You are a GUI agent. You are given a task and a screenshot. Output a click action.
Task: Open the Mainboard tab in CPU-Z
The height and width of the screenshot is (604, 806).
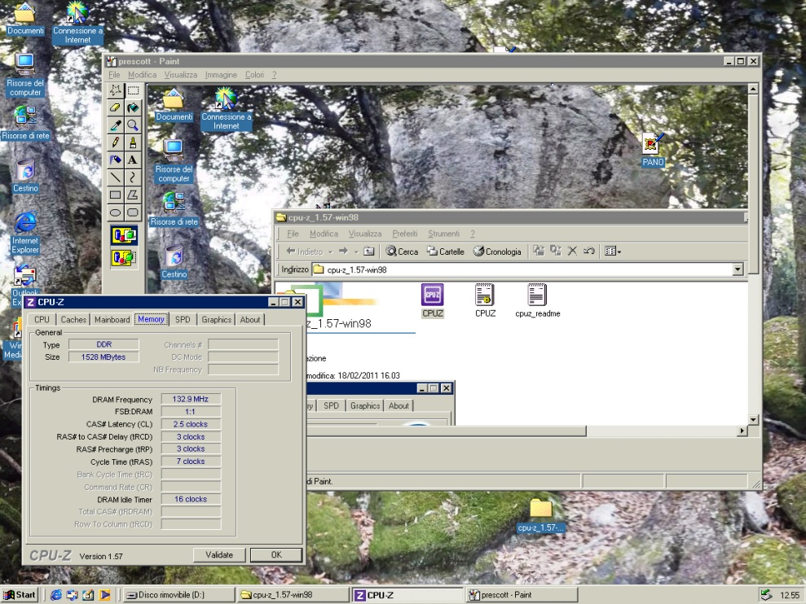click(112, 319)
